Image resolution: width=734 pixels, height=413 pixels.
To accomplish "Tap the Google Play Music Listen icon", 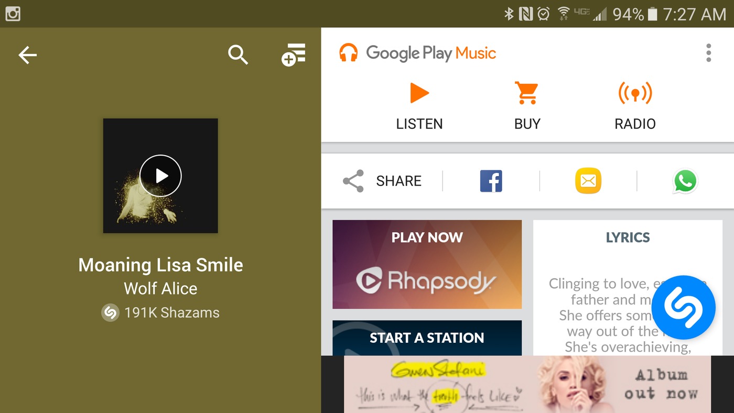I will [419, 94].
